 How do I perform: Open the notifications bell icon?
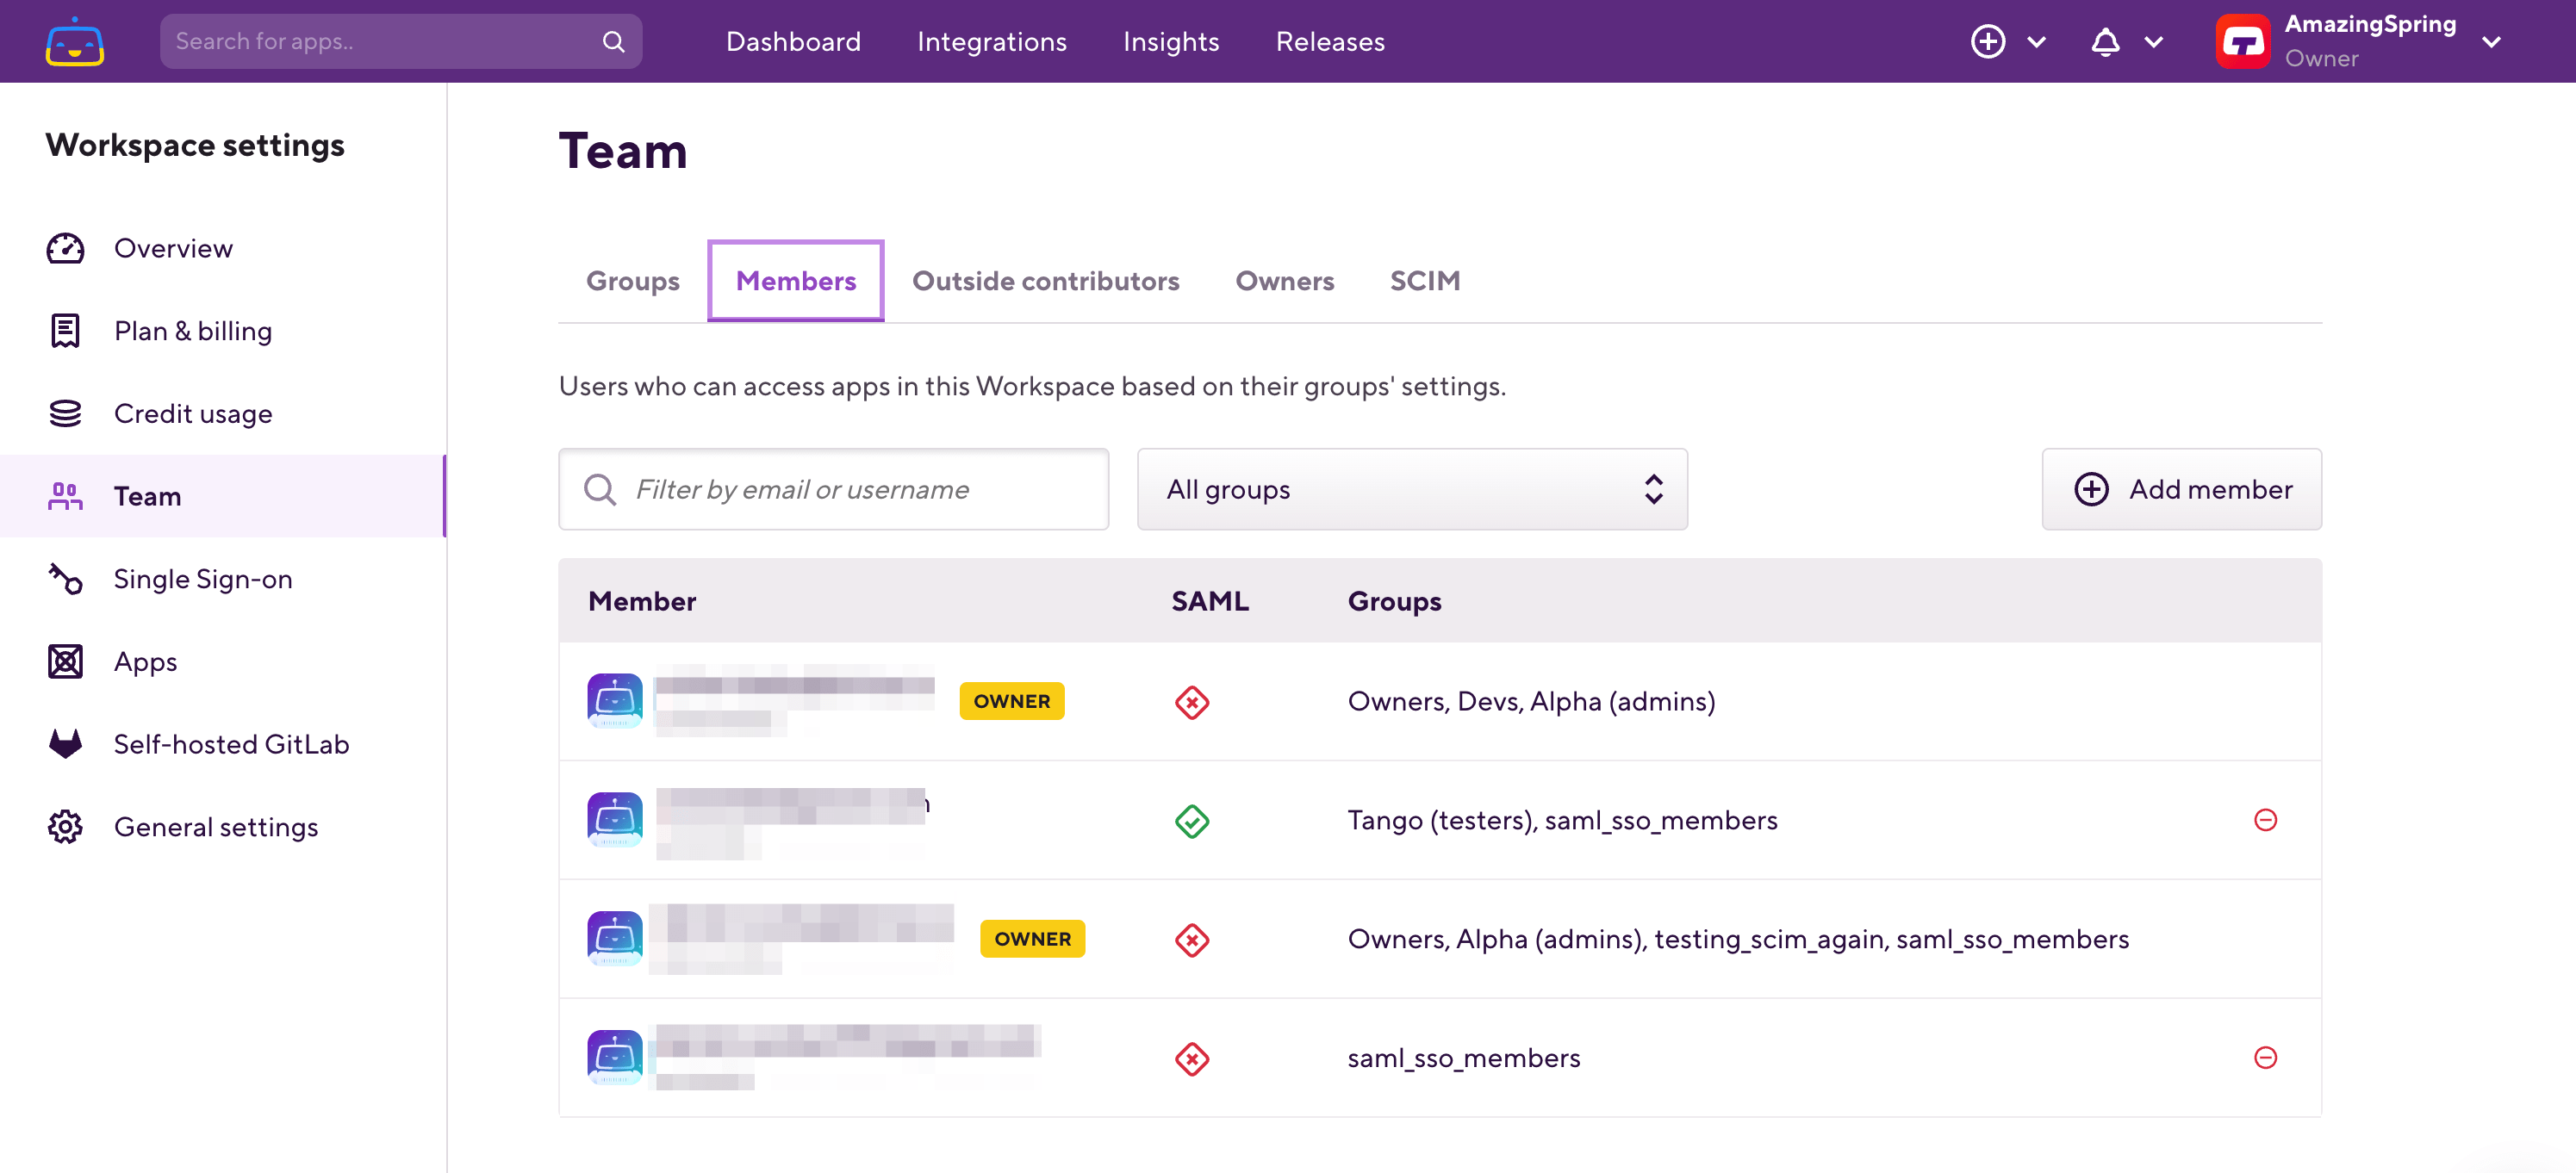2105,41
